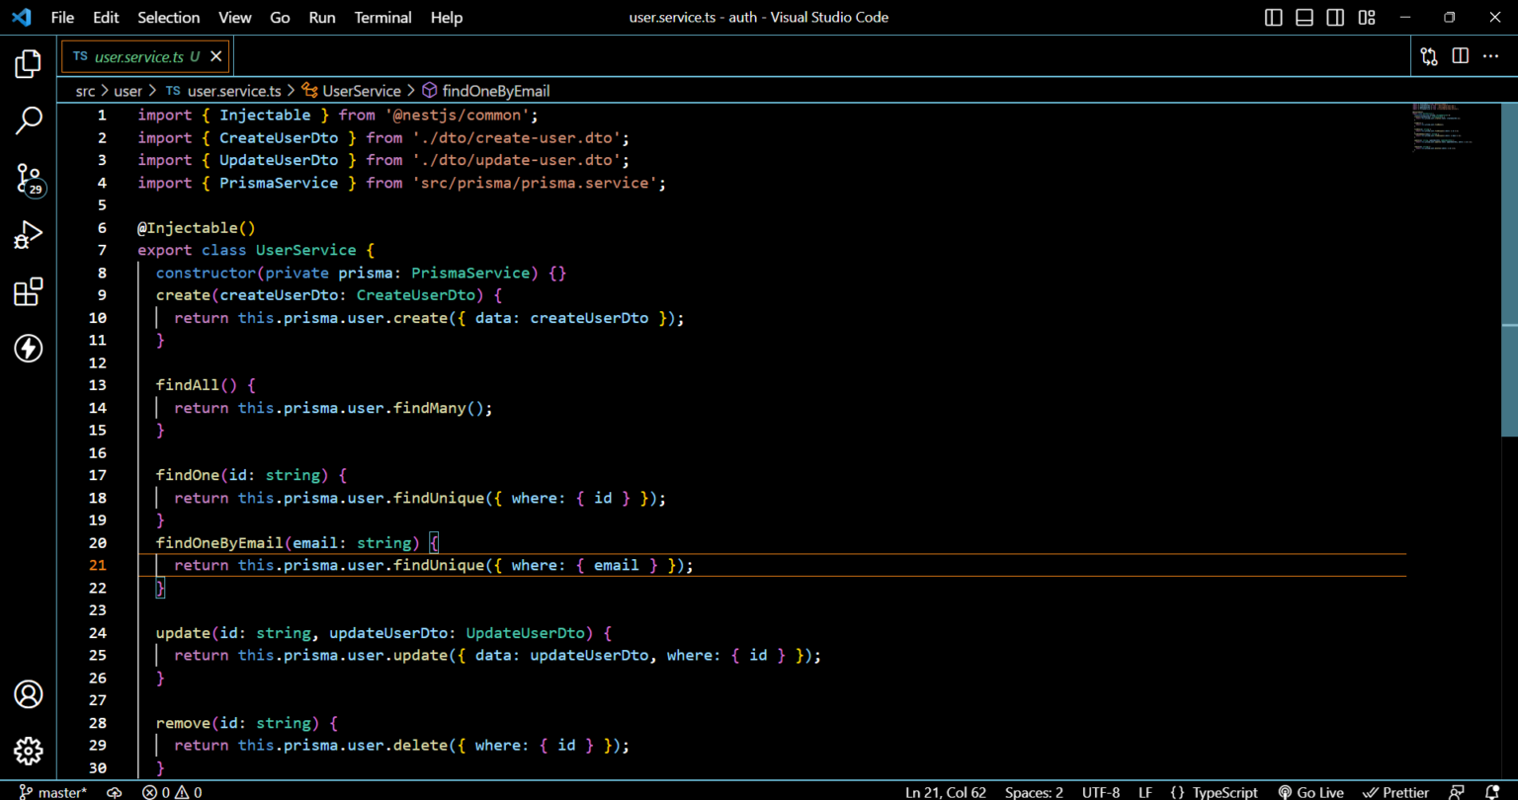Screen dimensions: 1518x800
Task: Open the Manage settings gear
Action: click(28, 751)
